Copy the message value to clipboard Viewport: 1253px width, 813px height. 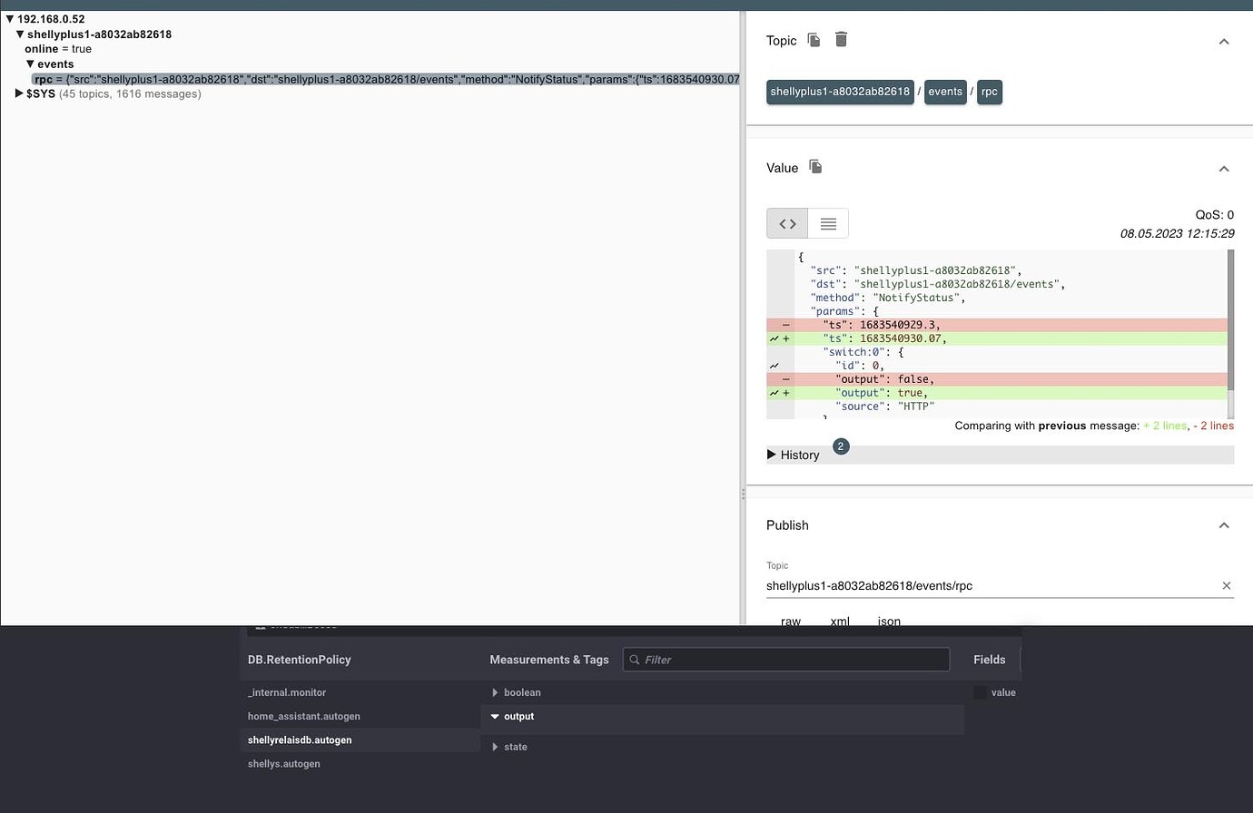[x=814, y=167]
